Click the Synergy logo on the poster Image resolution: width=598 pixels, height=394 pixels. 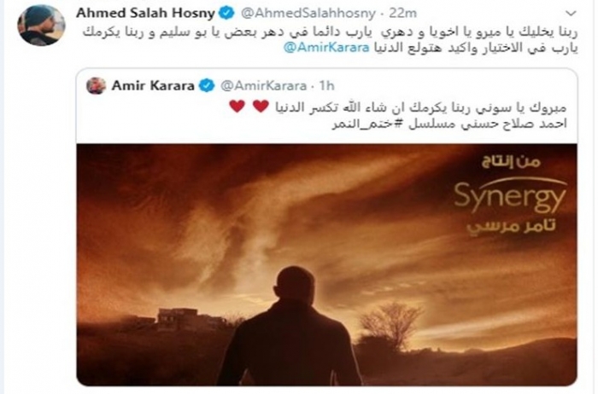(510, 196)
